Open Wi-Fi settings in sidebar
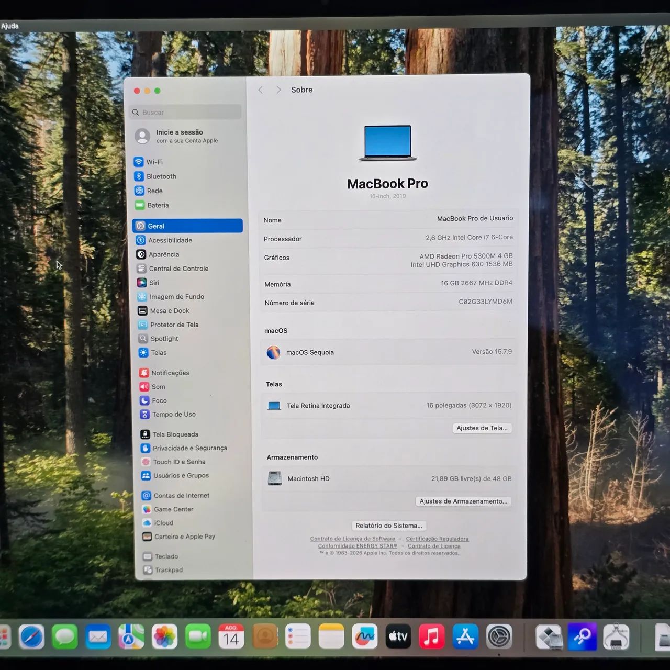Screen dimensions: 670x670 coord(148,162)
